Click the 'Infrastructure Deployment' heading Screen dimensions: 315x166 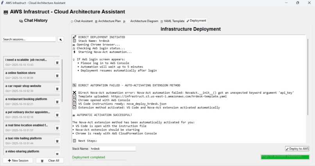(190, 29)
